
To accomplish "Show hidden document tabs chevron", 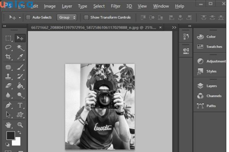I will pyautogui.click(x=174, y=27).
